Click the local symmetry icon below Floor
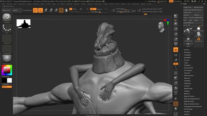The height and width of the screenshot is (116, 207). pyautogui.click(x=176, y=55)
